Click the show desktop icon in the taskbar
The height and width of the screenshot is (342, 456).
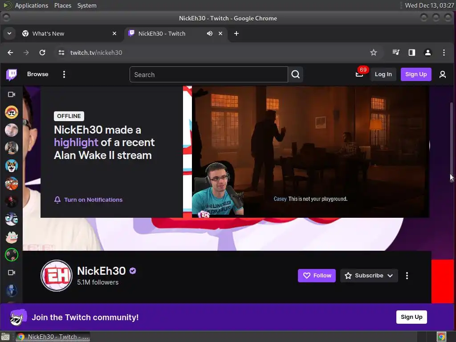5,337
